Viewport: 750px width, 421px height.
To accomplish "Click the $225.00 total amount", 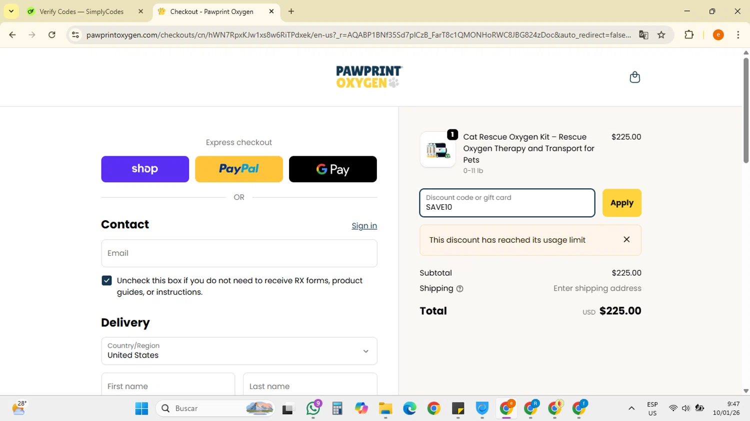I will 620,311.
